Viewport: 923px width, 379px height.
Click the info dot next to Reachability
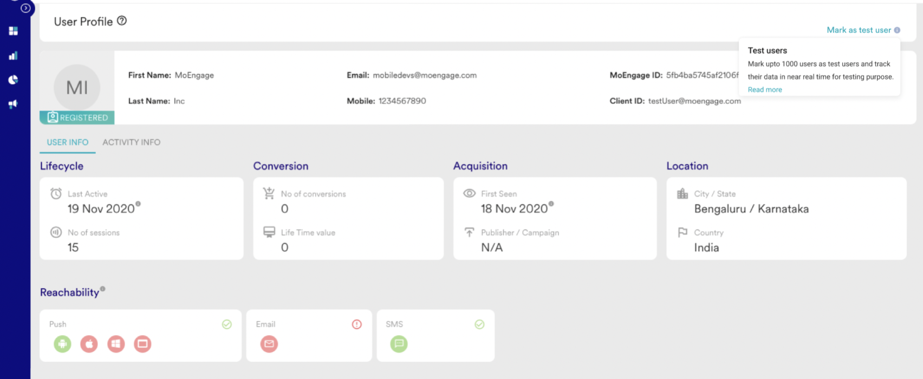(x=102, y=289)
